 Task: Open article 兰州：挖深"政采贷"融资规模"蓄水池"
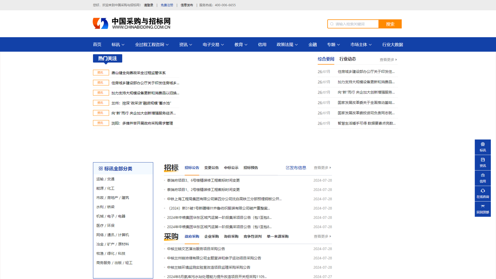coord(141,103)
